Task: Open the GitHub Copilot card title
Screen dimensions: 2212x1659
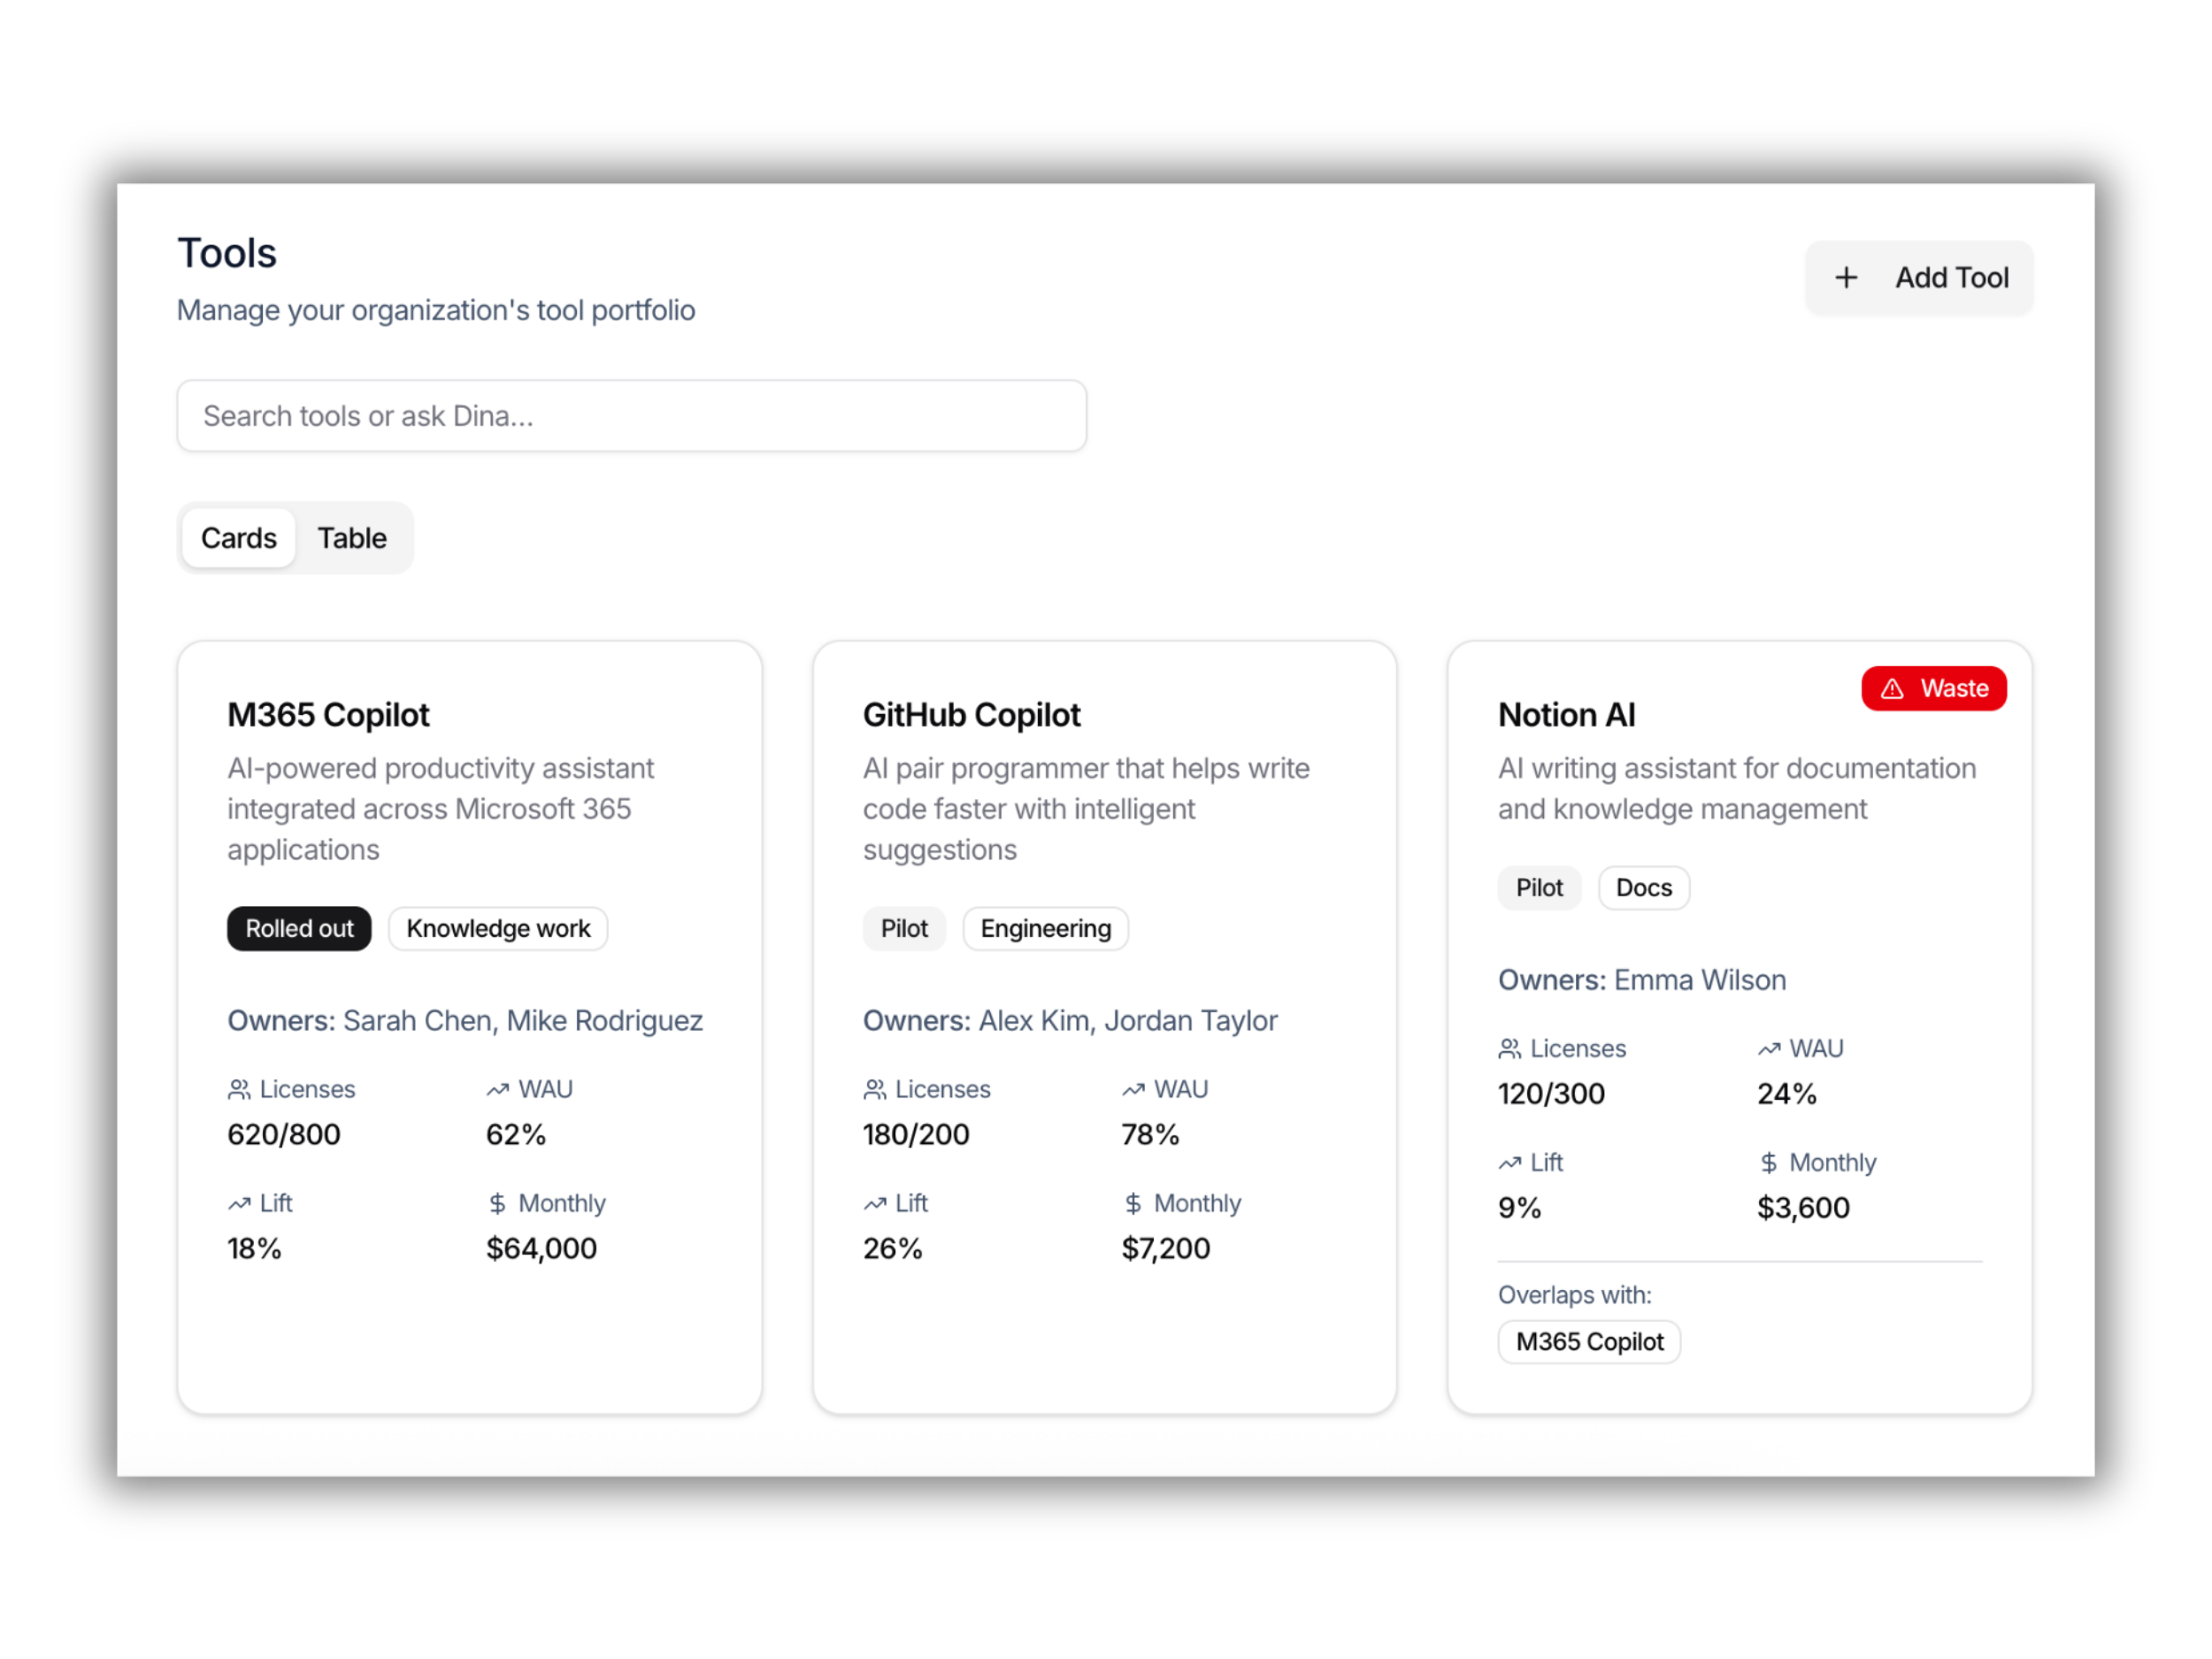Action: (971, 715)
